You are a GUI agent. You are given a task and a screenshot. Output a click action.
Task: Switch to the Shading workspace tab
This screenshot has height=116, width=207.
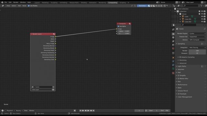click(x=84, y=3)
